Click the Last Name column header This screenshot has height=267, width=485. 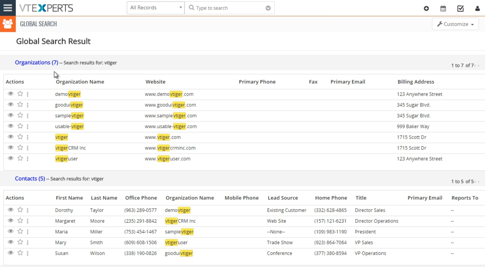(x=104, y=198)
